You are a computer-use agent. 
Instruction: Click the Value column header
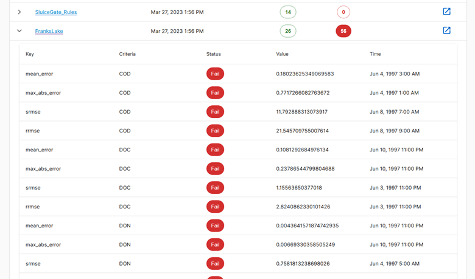click(x=282, y=54)
